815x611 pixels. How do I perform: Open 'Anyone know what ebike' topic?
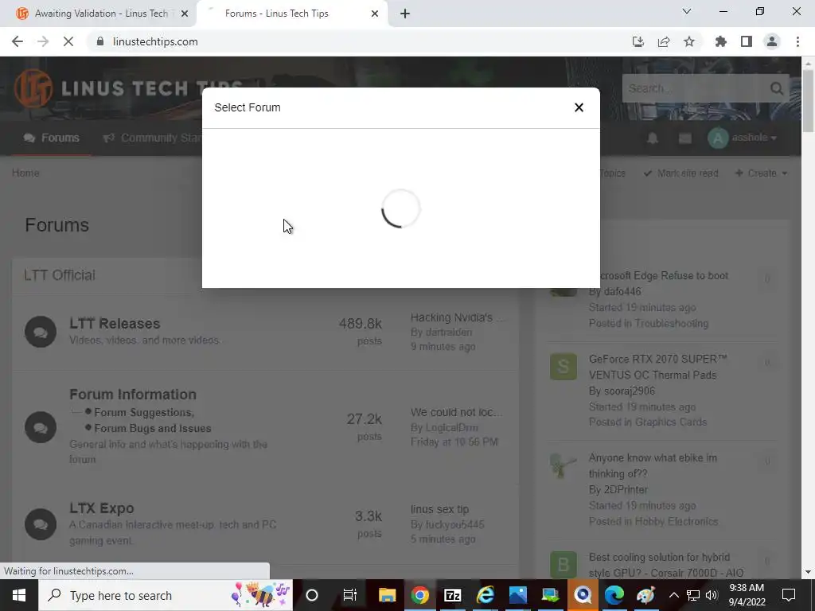[653, 465]
